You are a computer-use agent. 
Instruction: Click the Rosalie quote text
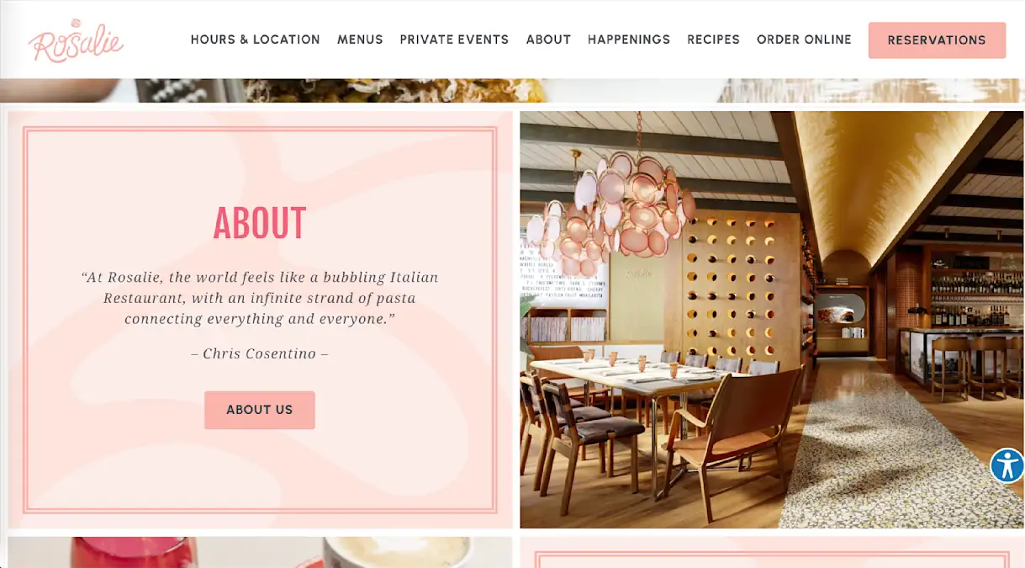click(260, 298)
